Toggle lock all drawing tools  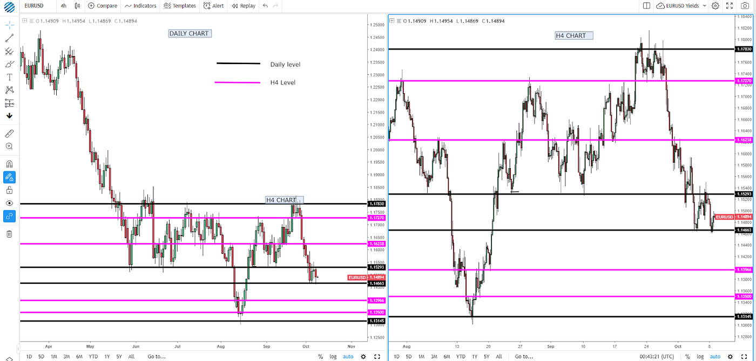coord(9,190)
